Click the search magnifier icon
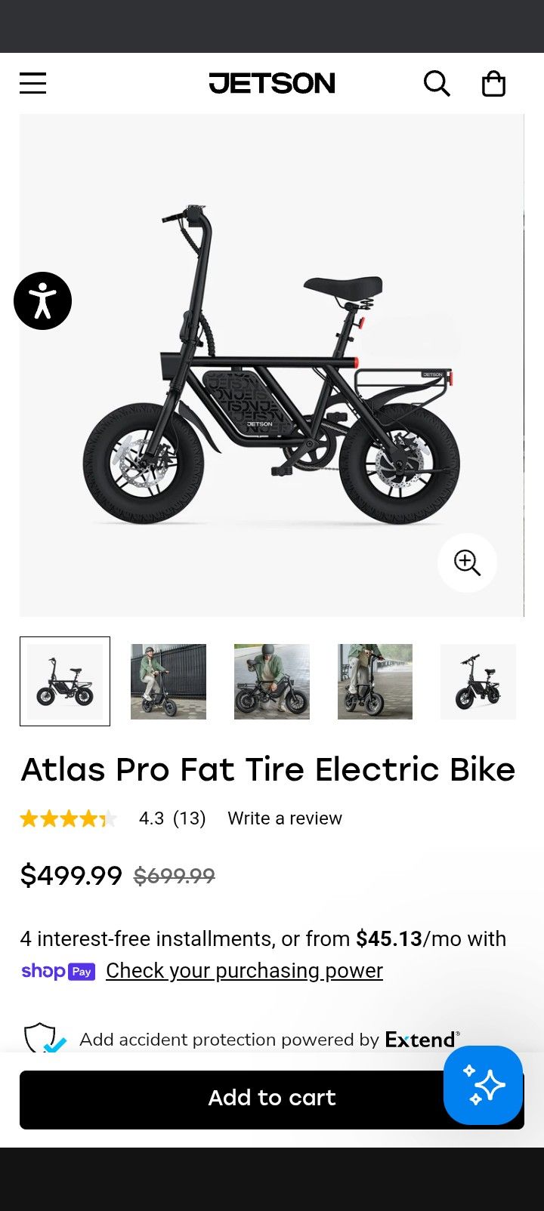The width and height of the screenshot is (544, 1211). click(x=437, y=83)
